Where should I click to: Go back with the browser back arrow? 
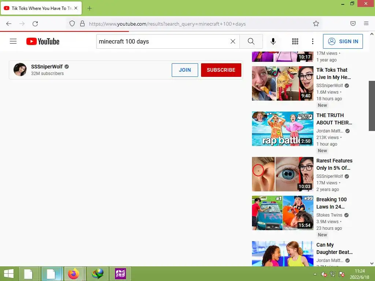9,24
